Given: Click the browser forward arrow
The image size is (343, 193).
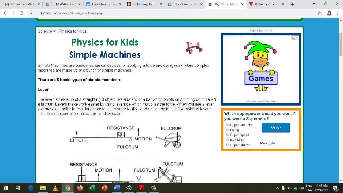Looking at the screenshot, I should (13, 13).
